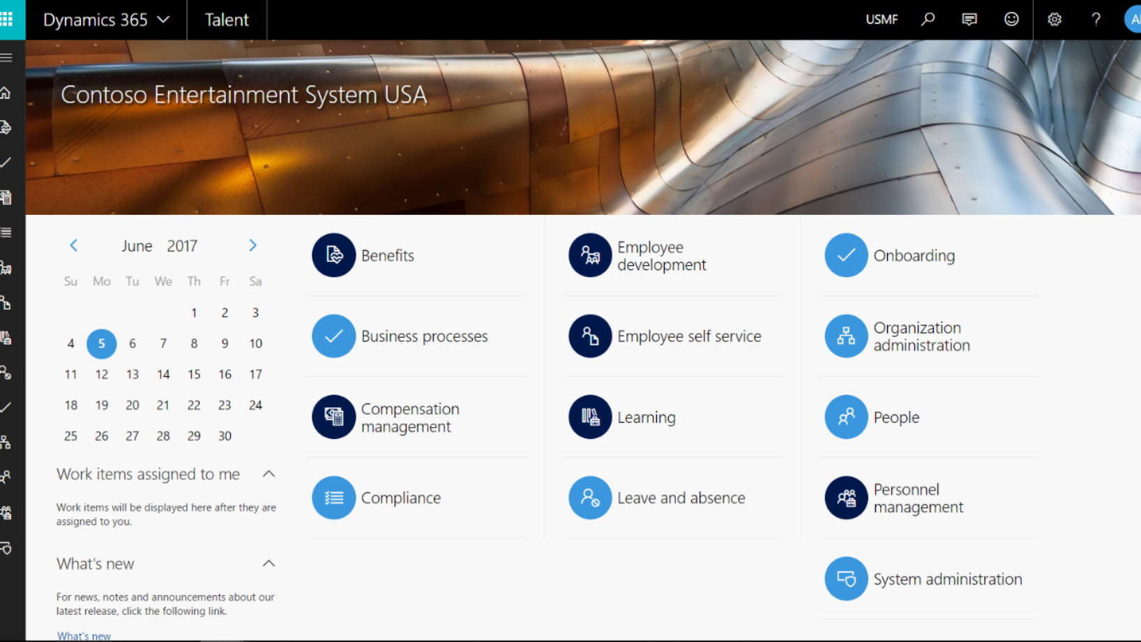This screenshot has width=1141, height=642.
Task: Select the USMF company picker
Action: pos(882,20)
